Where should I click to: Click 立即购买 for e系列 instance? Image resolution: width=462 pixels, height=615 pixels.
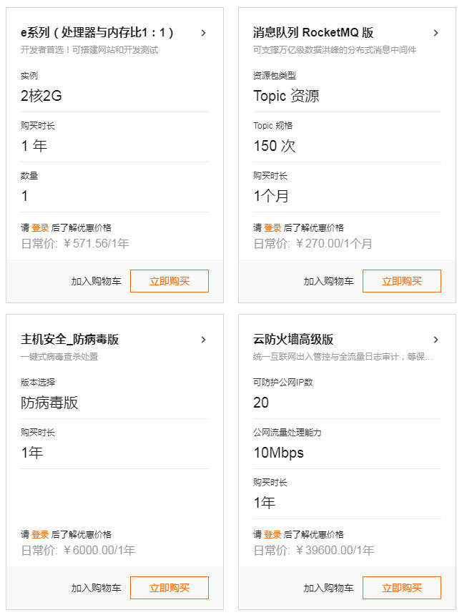click(x=169, y=281)
